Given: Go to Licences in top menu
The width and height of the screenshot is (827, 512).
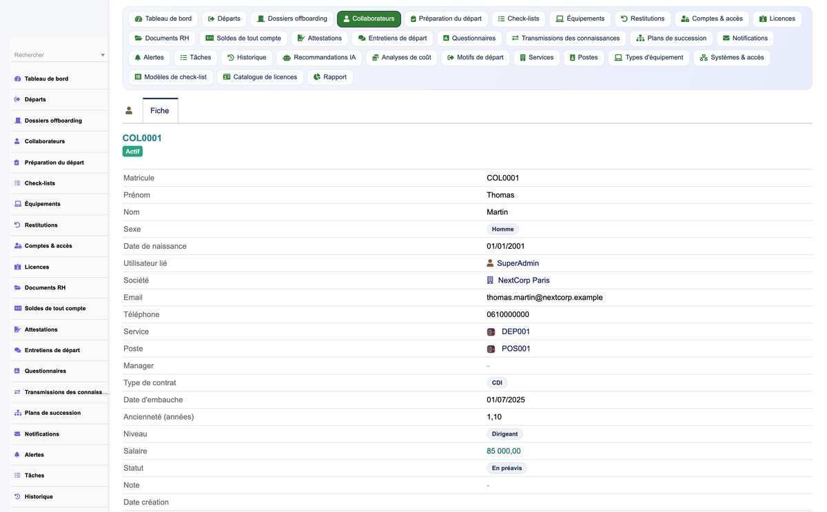Looking at the screenshot, I should coord(777,19).
